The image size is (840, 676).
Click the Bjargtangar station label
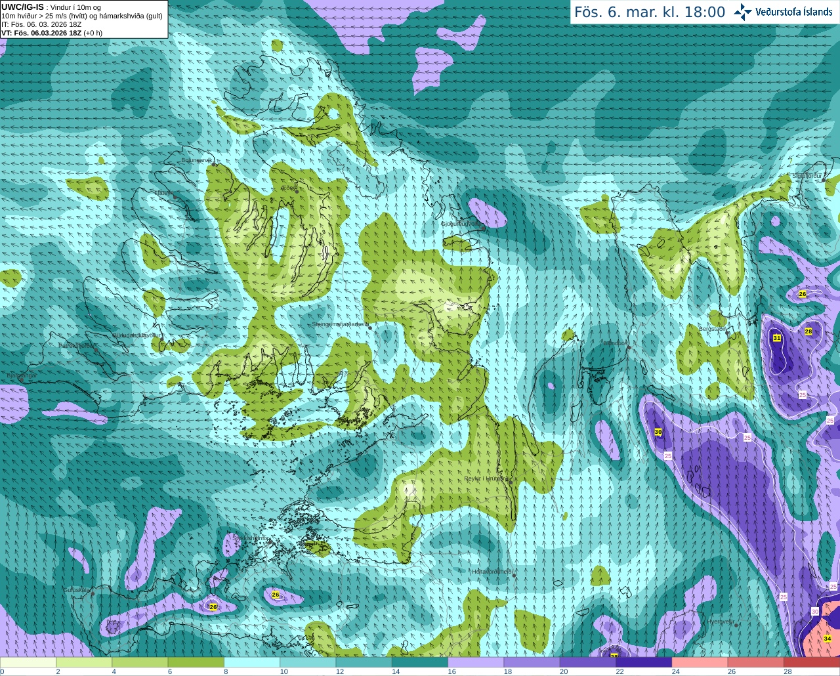(22, 375)
